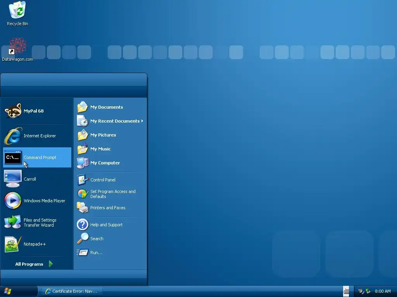
Task: Choose the My Pictures menu entry text
Action: [x=103, y=135]
